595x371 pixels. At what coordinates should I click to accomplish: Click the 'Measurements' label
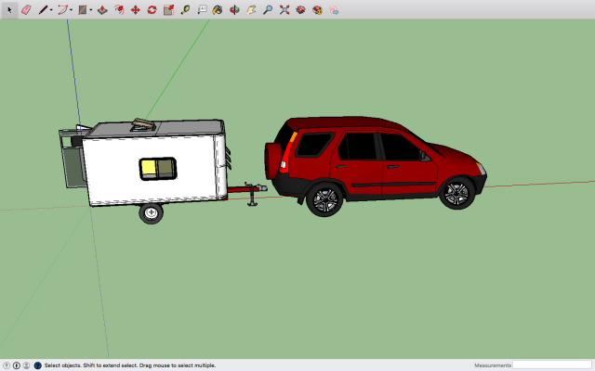(x=493, y=365)
